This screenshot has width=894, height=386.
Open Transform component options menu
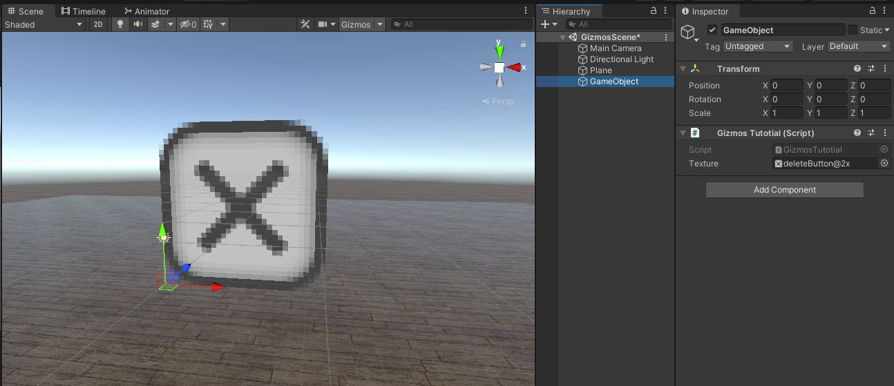coord(885,69)
